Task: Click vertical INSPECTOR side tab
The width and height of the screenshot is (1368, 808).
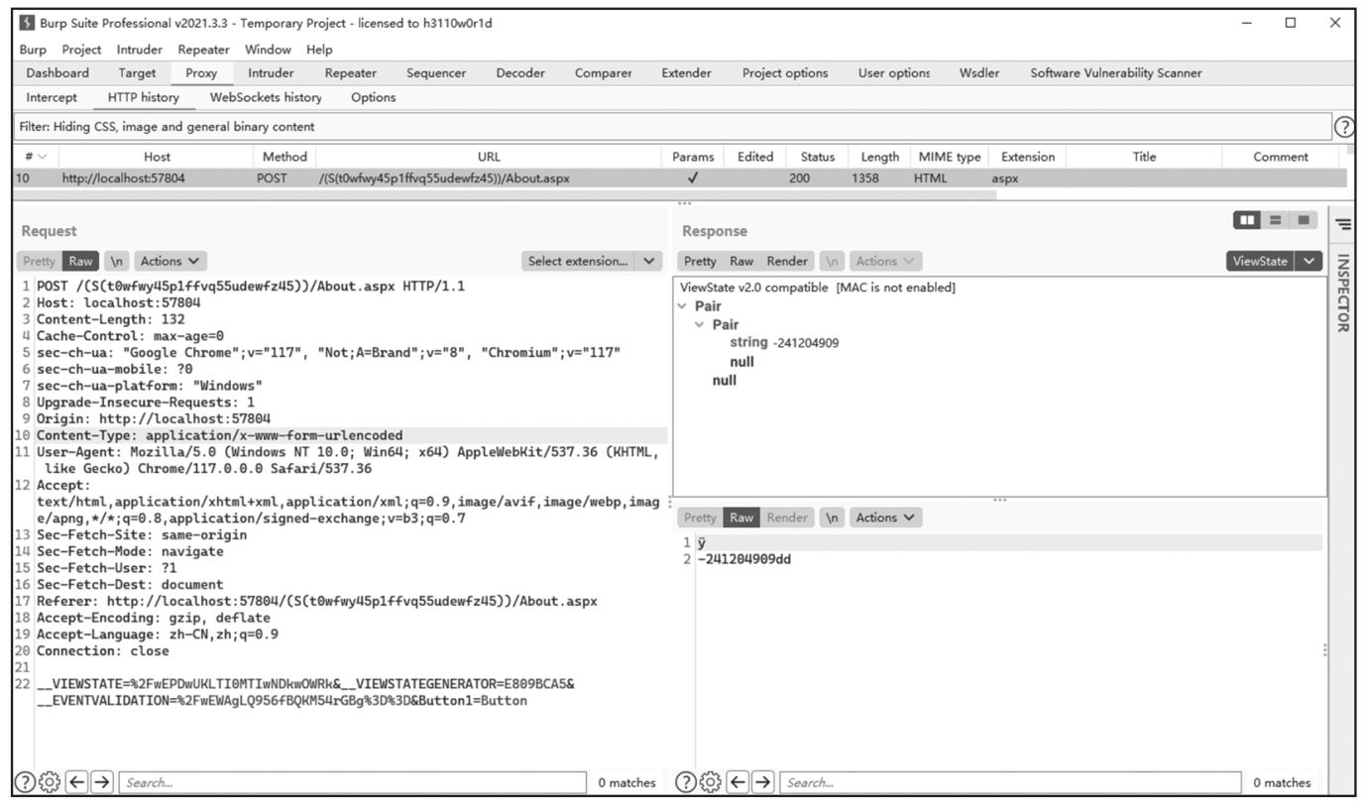Action: tap(1343, 293)
